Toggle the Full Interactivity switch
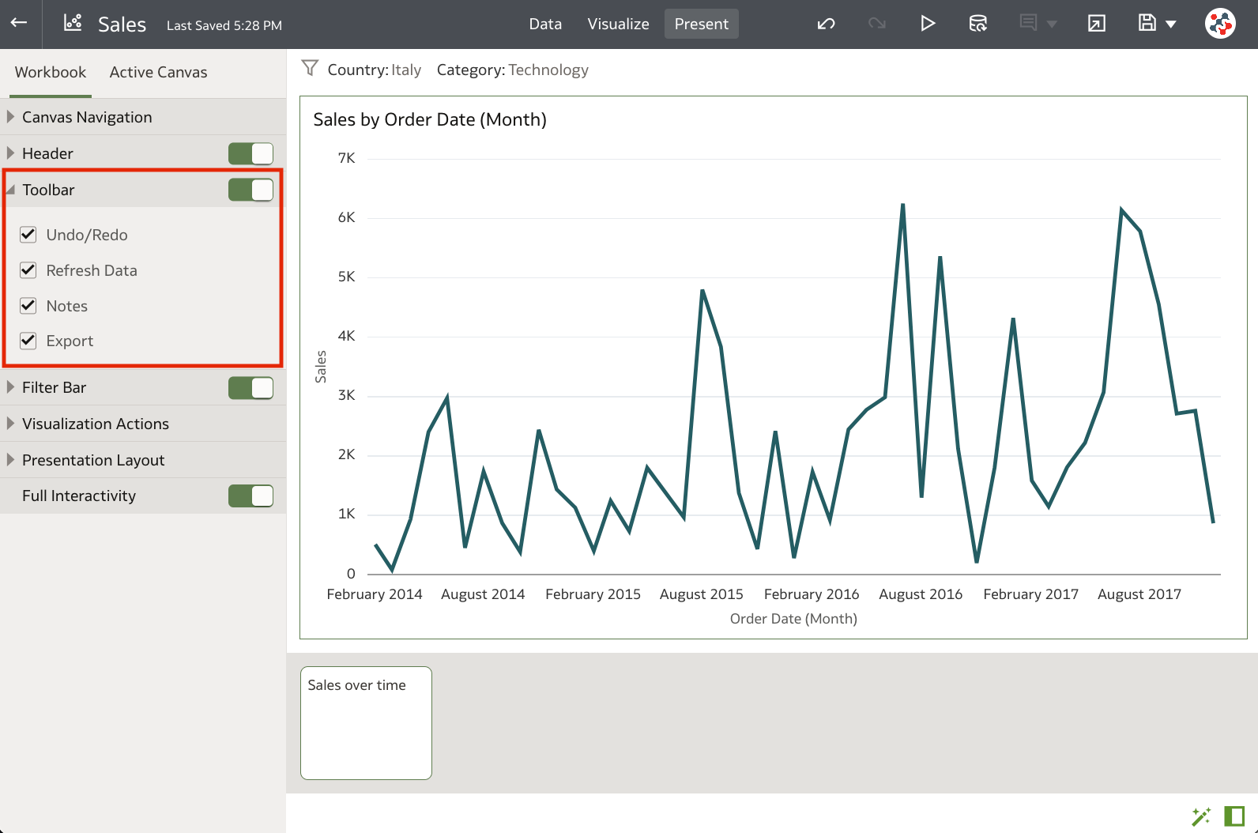The height and width of the screenshot is (833, 1258). click(250, 496)
